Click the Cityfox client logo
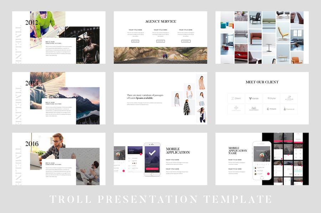The image size is (321, 213). tap(271, 98)
